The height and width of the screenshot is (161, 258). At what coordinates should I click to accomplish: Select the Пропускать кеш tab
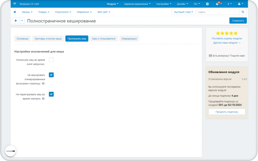77,38
